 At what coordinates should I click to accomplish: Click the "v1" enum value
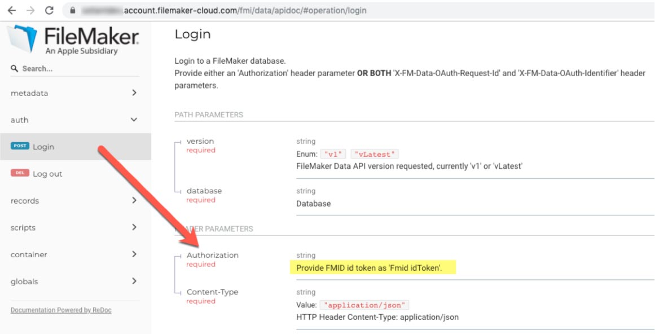pos(333,154)
